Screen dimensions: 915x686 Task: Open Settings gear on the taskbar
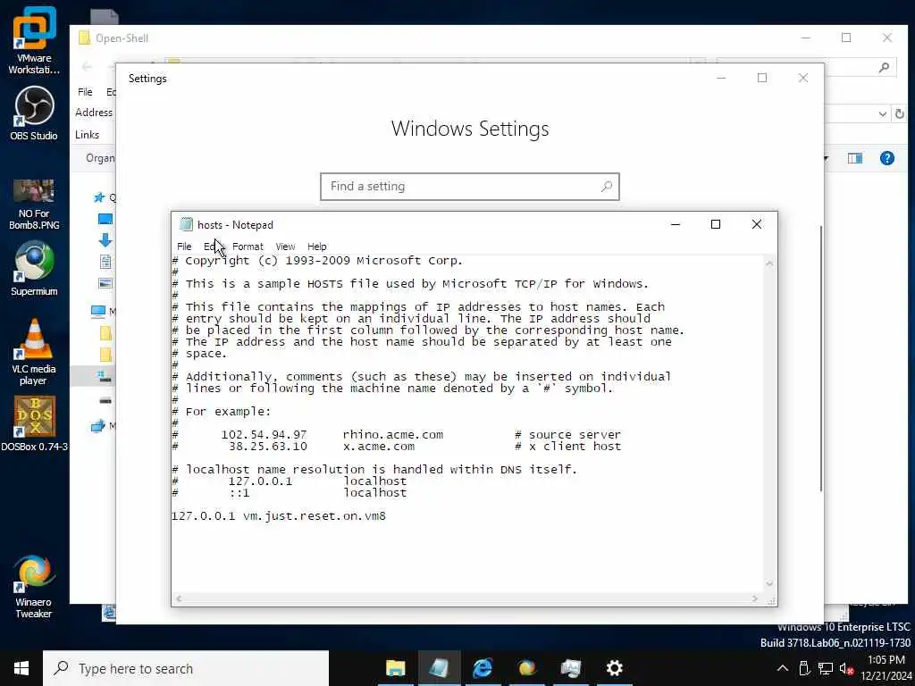pyautogui.click(x=614, y=668)
